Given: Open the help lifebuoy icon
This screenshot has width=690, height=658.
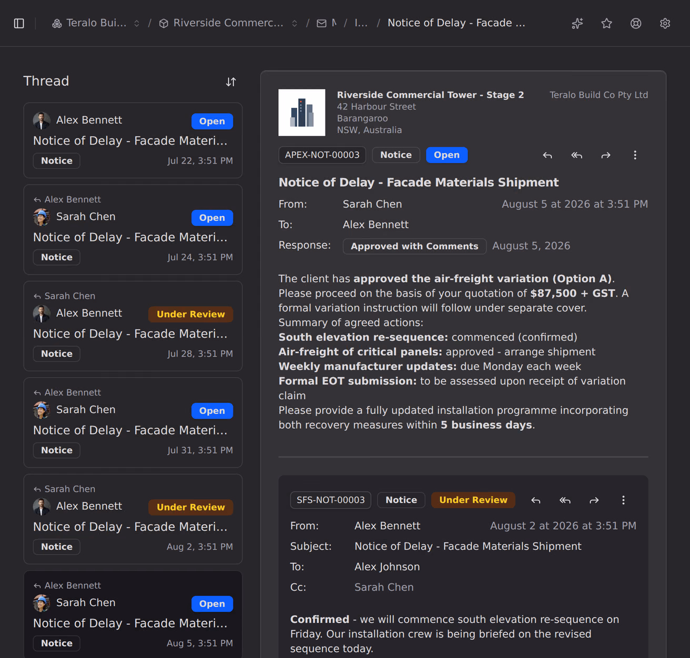Looking at the screenshot, I should click(x=636, y=23).
